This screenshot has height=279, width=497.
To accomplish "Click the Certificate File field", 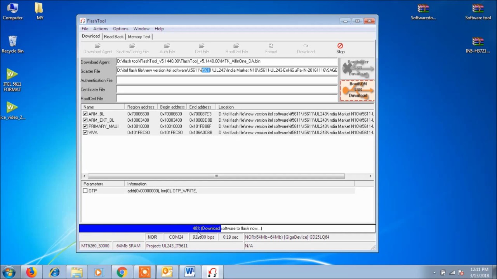I will pyautogui.click(x=227, y=90).
